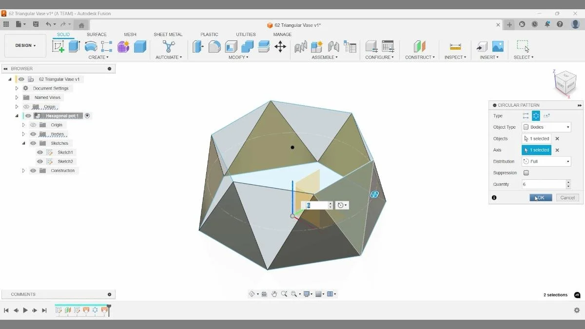Screen dimensions: 585x329
Task: Activate the Hexagonal pot:1 radio button
Action: [87, 116]
